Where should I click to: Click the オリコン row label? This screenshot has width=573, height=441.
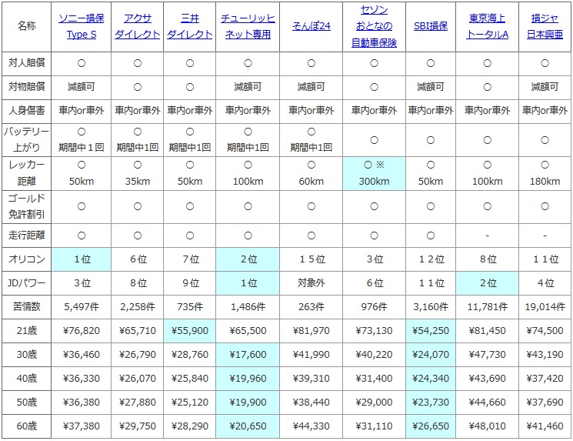point(26,259)
